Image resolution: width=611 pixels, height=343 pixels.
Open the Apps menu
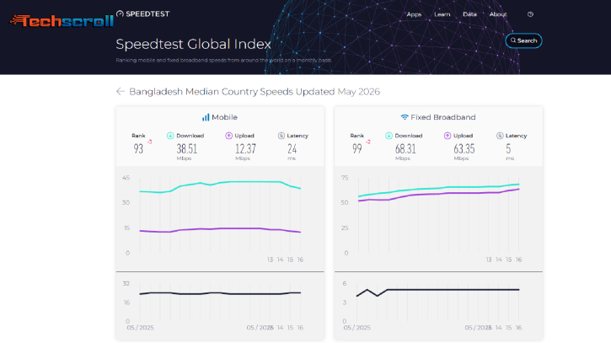pyautogui.click(x=414, y=14)
